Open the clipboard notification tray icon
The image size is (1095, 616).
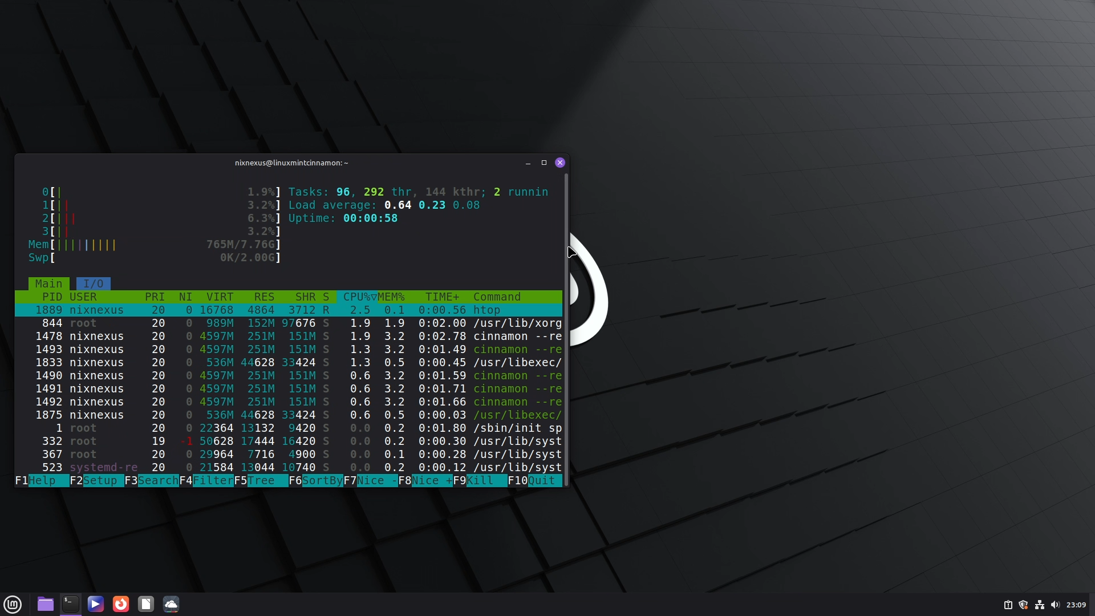pos(1008,605)
